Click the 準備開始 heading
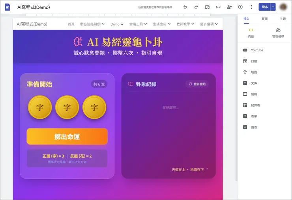Screen dimensions: 292x200 tap(39, 84)
